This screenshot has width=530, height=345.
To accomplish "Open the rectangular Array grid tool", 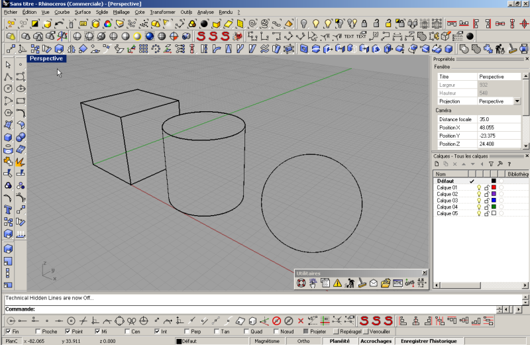I will (143, 49).
